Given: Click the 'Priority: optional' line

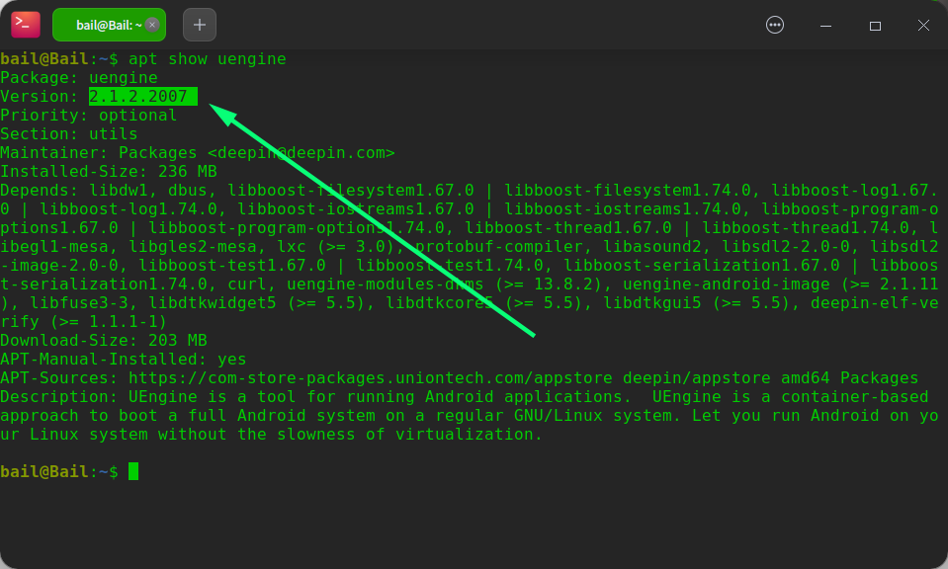Looking at the screenshot, I should point(88,116).
